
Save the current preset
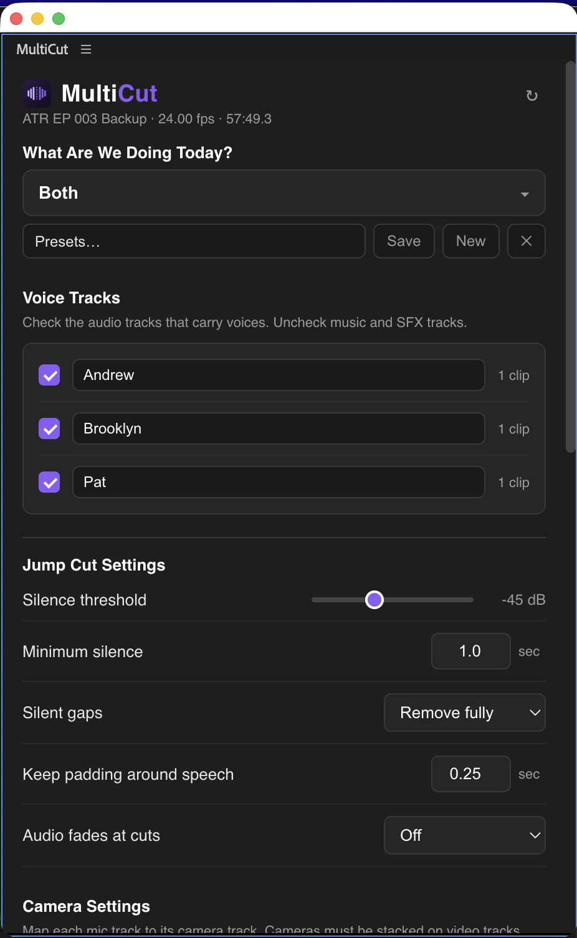coord(404,241)
